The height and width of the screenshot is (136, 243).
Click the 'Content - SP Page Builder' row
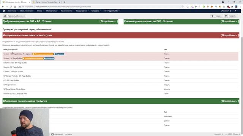coord(120,71)
